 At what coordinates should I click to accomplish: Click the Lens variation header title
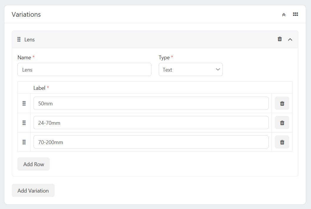click(29, 40)
